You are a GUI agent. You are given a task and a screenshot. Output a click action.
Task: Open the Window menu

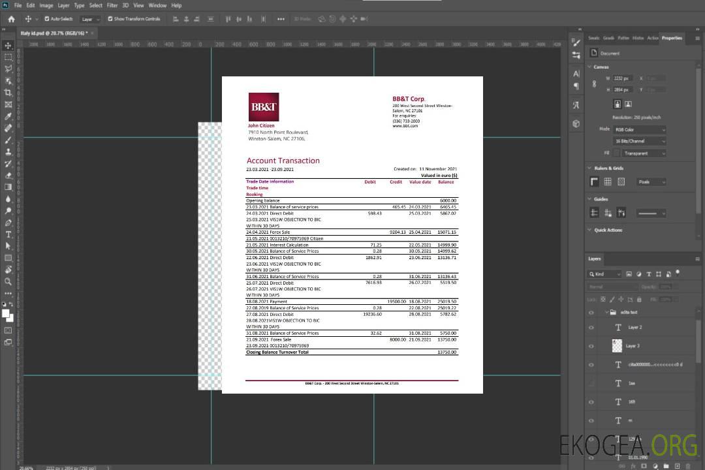coord(157,5)
